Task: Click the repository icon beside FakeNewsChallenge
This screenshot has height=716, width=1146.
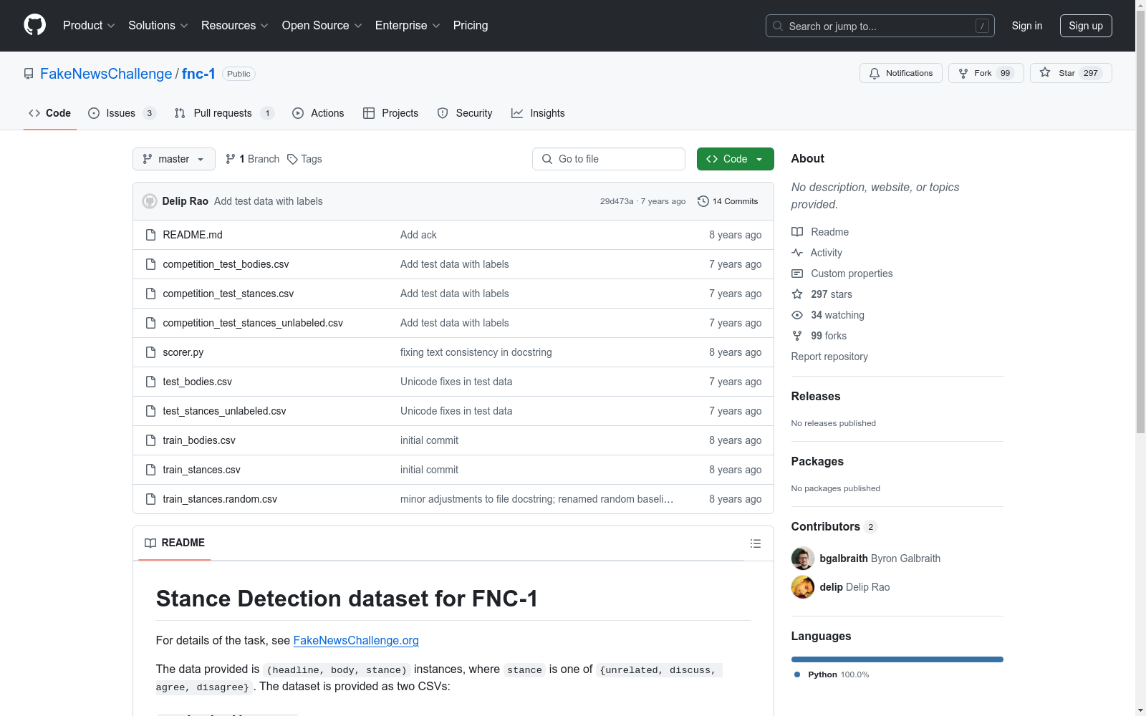Action: 29,74
